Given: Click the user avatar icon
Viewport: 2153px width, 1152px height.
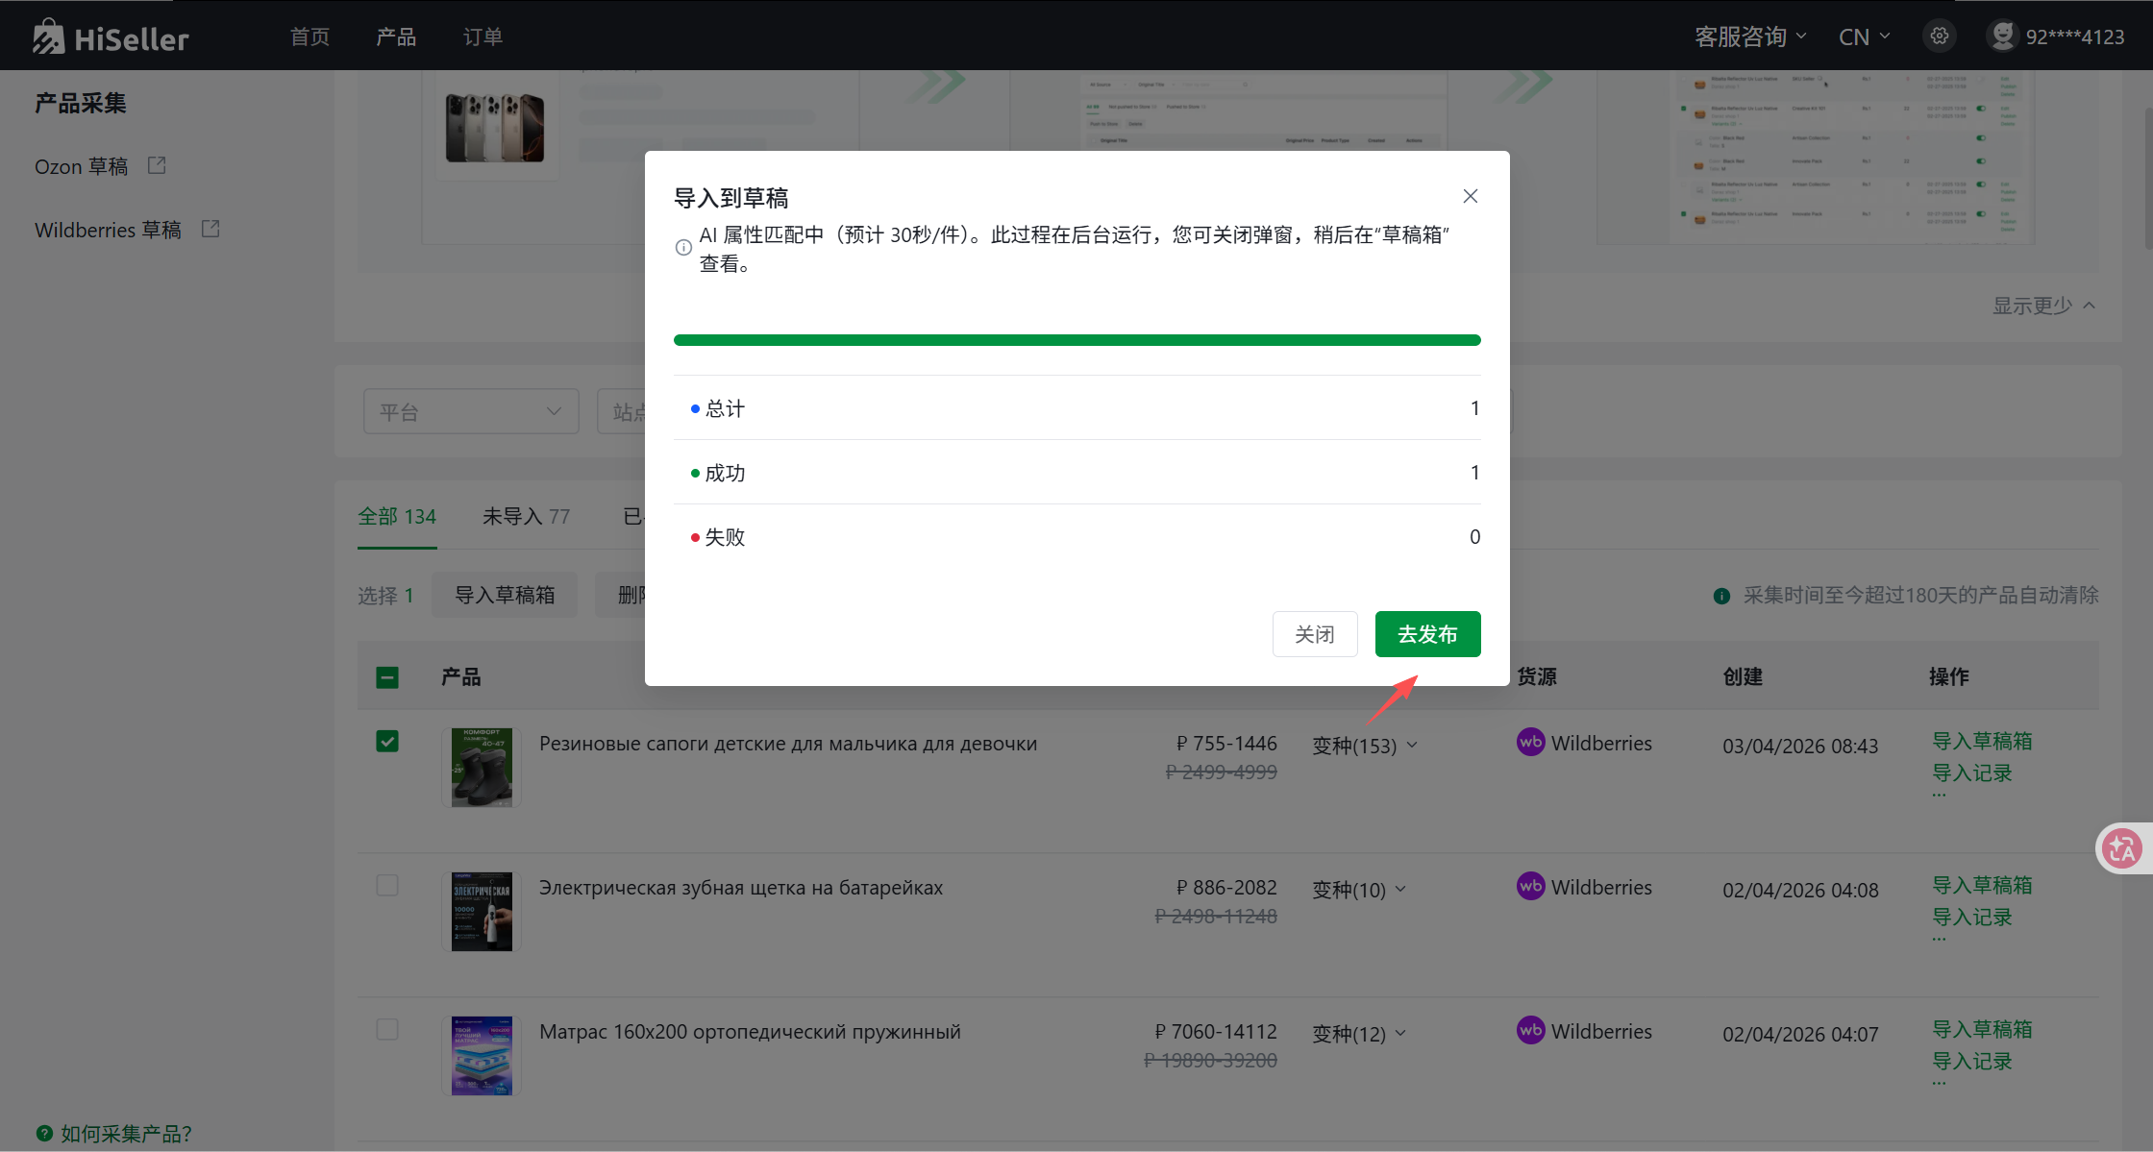Looking at the screenshot, I should pos(2002,36).
